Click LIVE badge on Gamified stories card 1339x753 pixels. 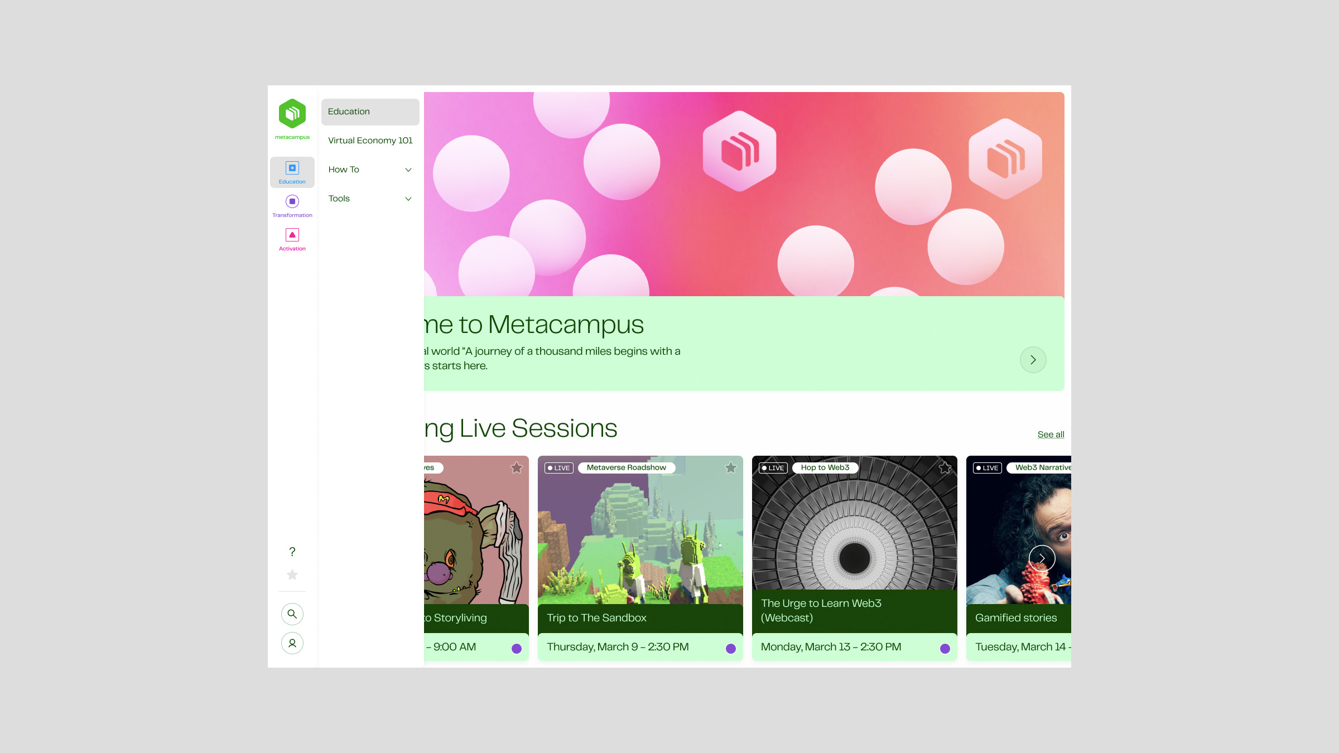click(988, 468)
